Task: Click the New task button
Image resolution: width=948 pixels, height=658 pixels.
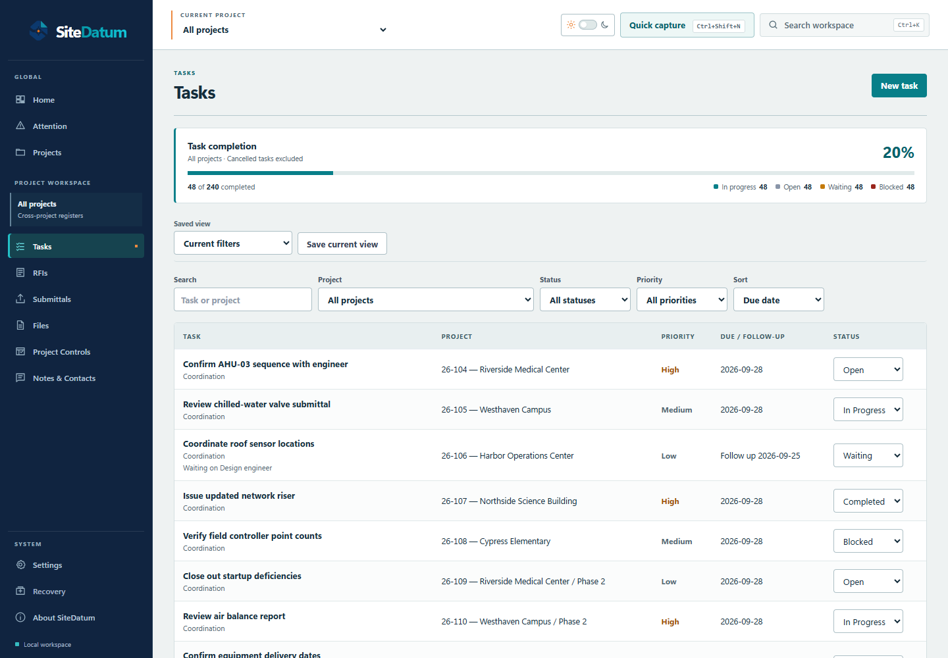Action: tap(899, 86)
